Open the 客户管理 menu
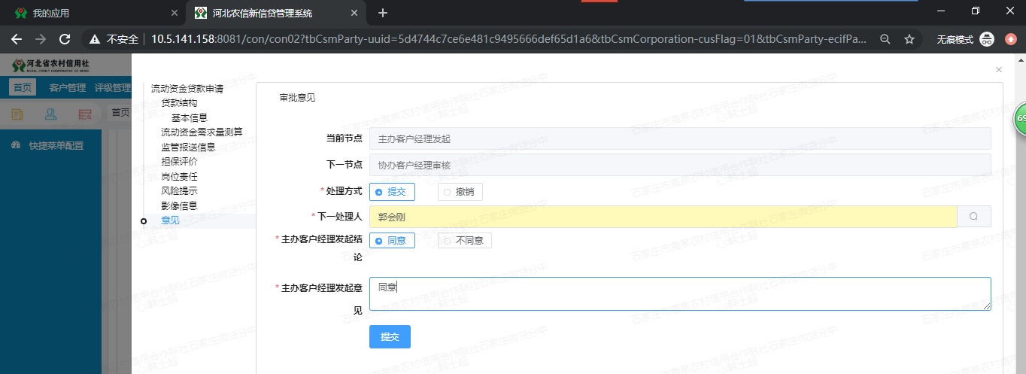The height and width of the screenshot is (374, 1026). (68, 88)
